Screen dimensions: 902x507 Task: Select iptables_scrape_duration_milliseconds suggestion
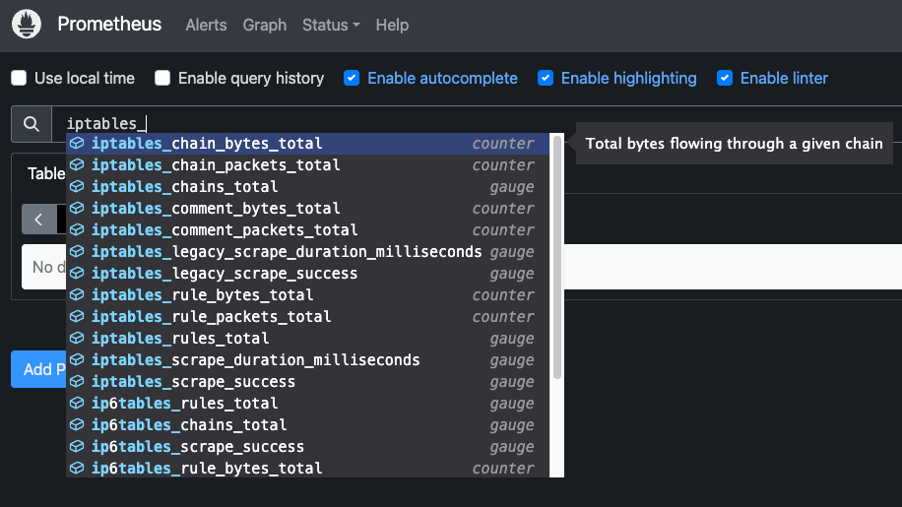[x=308, y=360]
